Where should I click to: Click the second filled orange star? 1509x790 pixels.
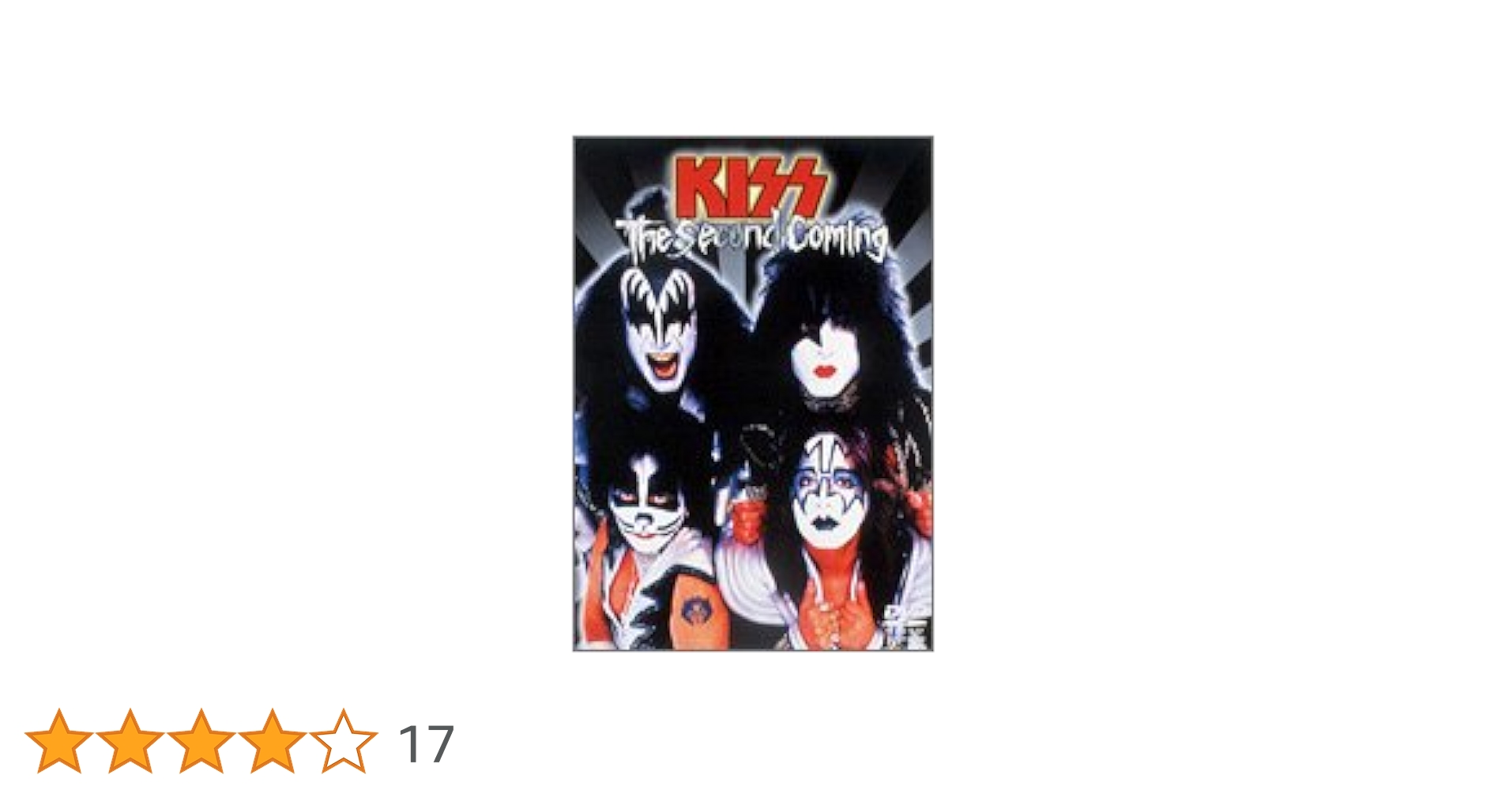pyautogui.click(x=130, y=741)
